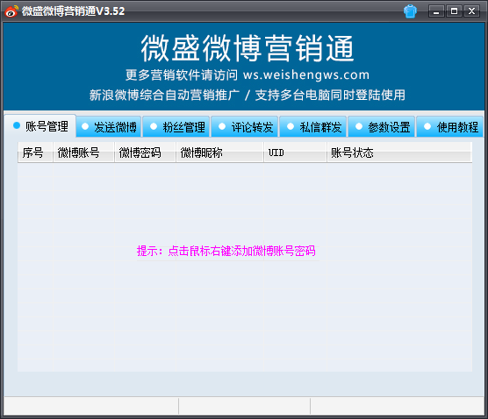Click the Weibo logo icon in title bar

(x=11, y=11)
